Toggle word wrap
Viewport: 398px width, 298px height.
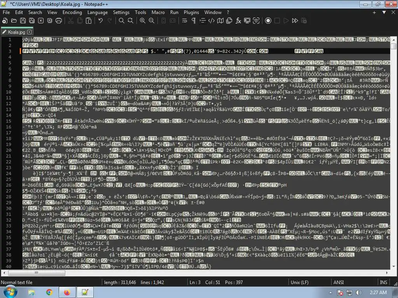click(185, 21)
